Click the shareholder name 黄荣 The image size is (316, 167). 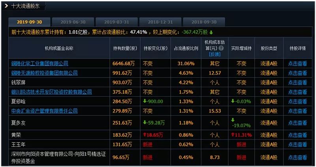click(x=16, y=135)
